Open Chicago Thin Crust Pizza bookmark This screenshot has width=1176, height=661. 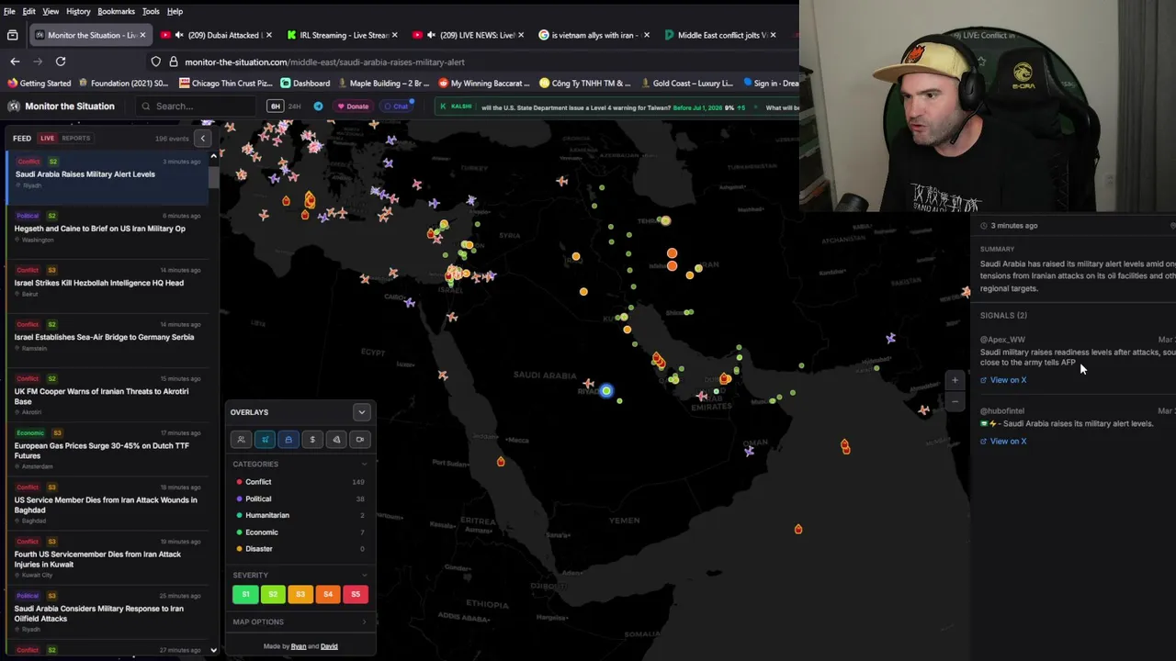pyautogui.click(x=225, y=84)
